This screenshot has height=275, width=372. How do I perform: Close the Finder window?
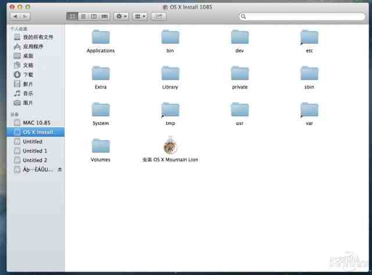point(12,7)
